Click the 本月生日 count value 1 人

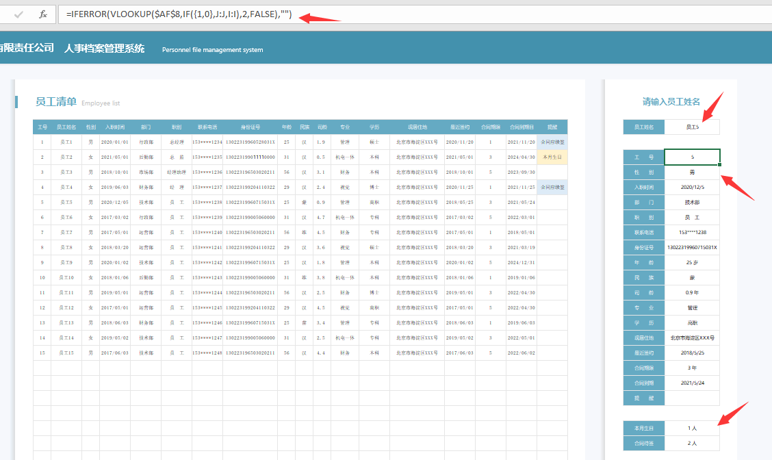[692, 429]
